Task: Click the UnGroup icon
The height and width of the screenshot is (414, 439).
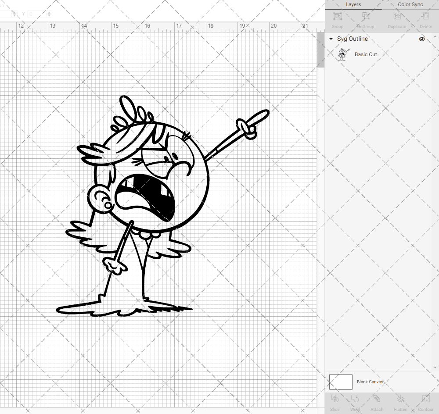Action: click(365, 17)
